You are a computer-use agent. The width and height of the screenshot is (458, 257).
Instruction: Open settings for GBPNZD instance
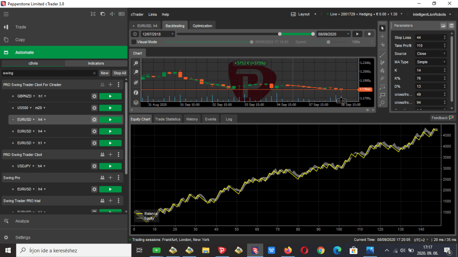click(94, 96)
